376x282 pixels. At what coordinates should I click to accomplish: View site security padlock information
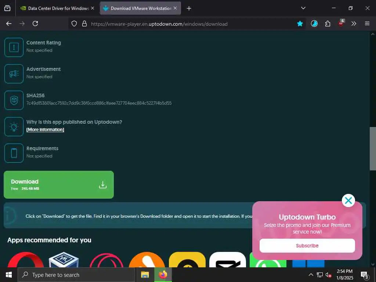click(84, 24)
